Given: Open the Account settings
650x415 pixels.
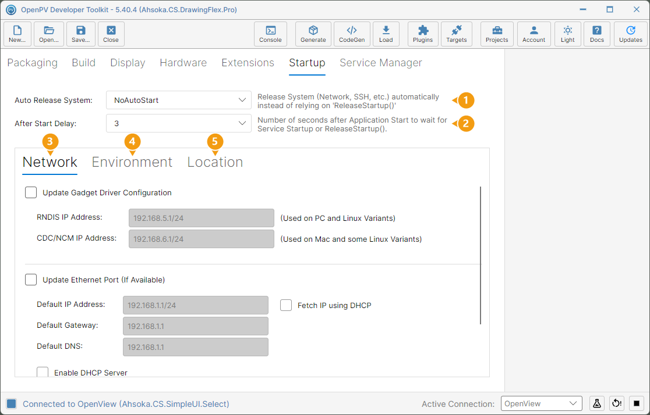Looking at the screenshot, I should pos(534,34).
